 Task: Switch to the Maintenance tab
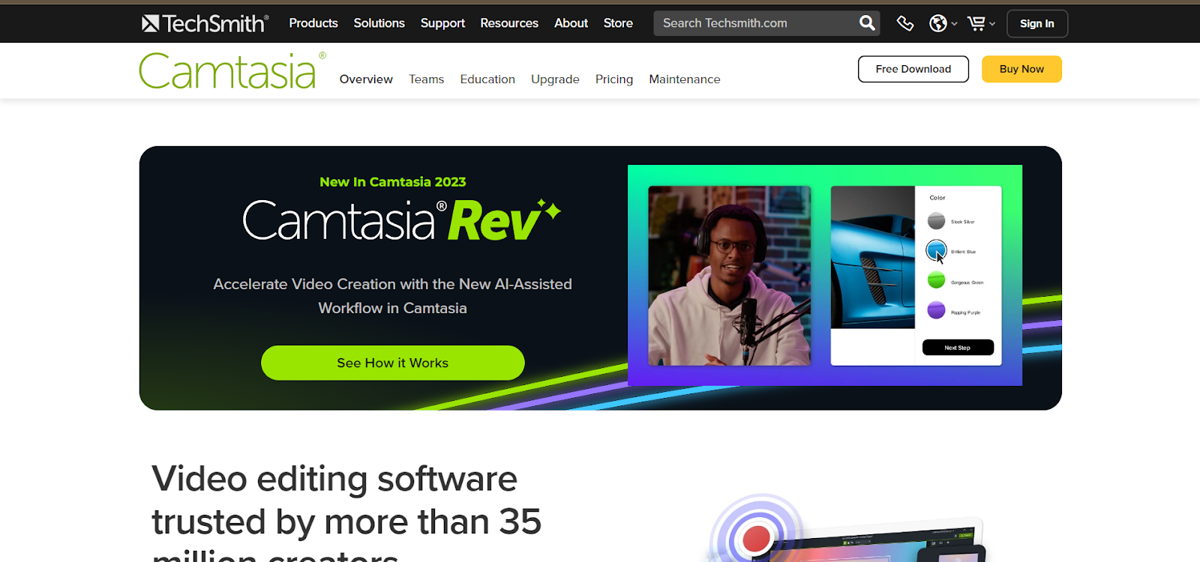tap(685, 79)
